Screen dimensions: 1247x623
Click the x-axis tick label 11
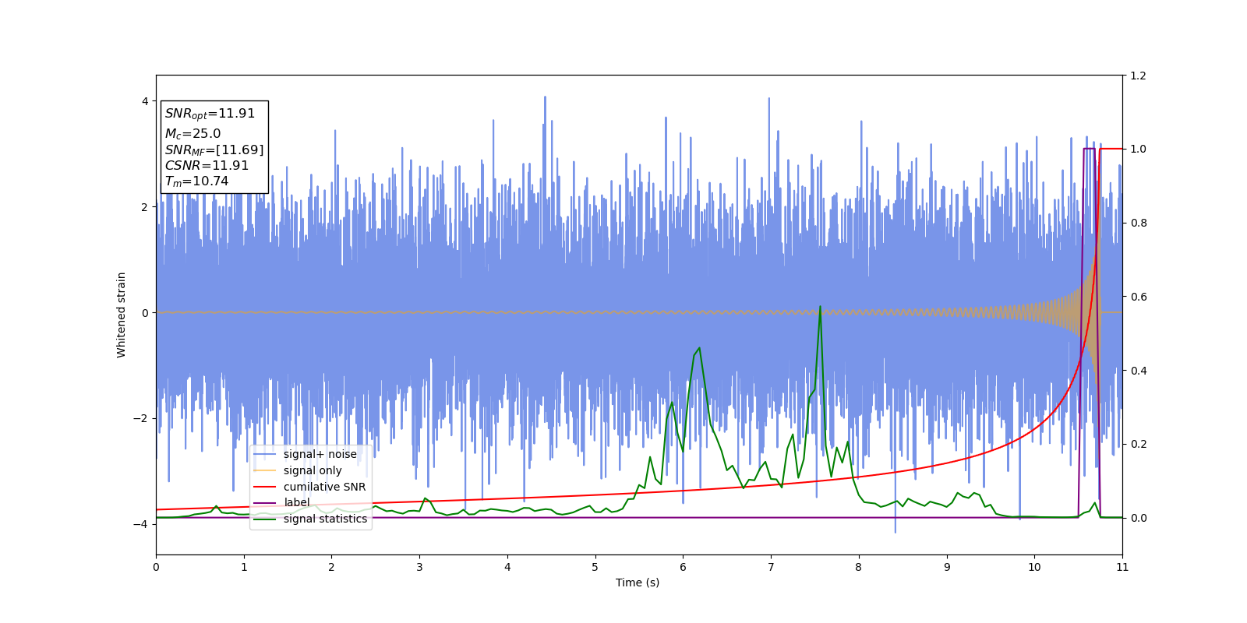click(1122, 567)
